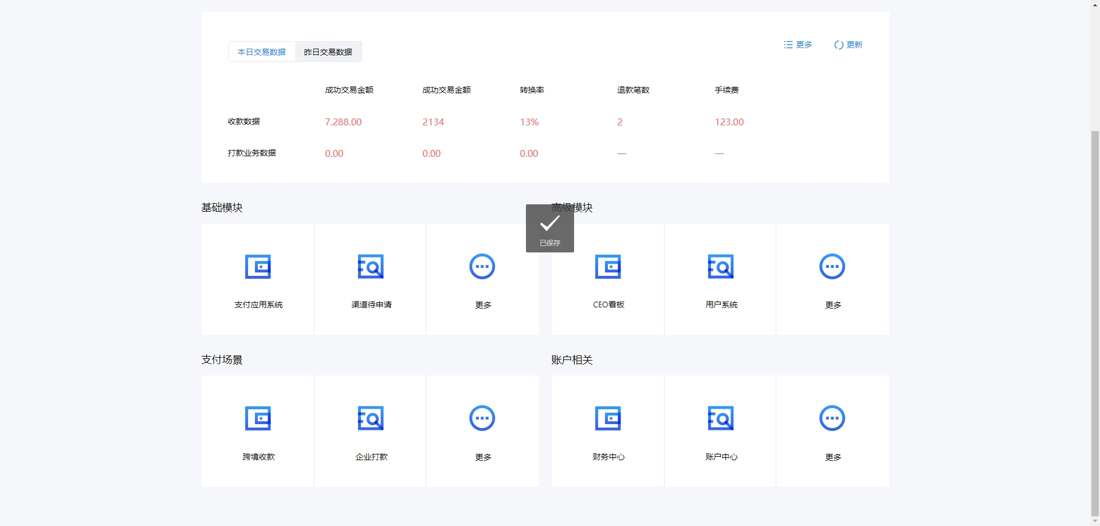Click the 支付应用系统 label
This screenshot has height=526, width=1100.
click(258, 304)
